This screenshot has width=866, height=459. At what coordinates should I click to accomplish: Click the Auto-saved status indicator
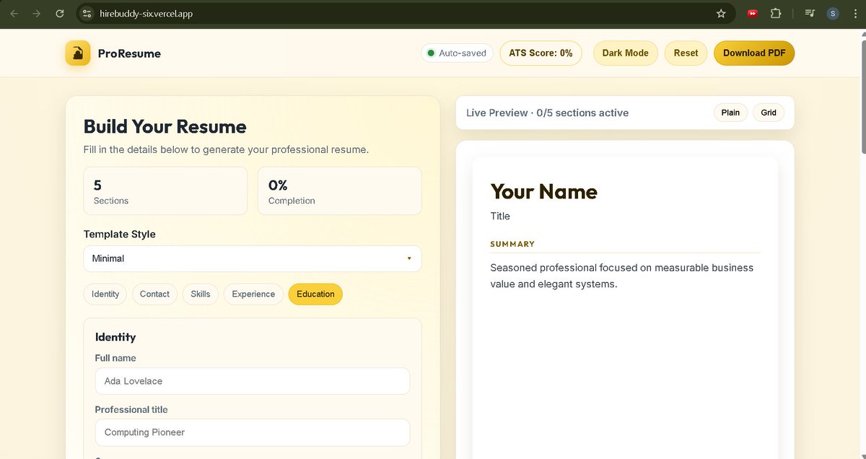[457, 53]
